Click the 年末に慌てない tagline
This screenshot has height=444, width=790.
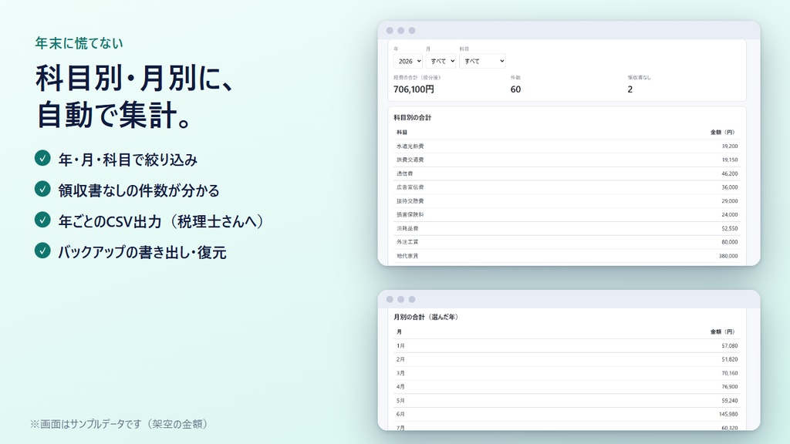[79, 43]
